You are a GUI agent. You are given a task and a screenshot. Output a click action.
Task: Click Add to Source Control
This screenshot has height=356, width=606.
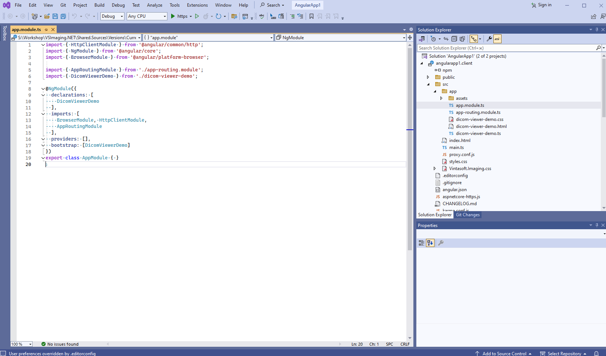coord(504,353)
